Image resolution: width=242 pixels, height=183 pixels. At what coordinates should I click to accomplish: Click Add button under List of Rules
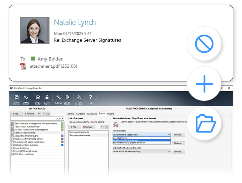17,113
